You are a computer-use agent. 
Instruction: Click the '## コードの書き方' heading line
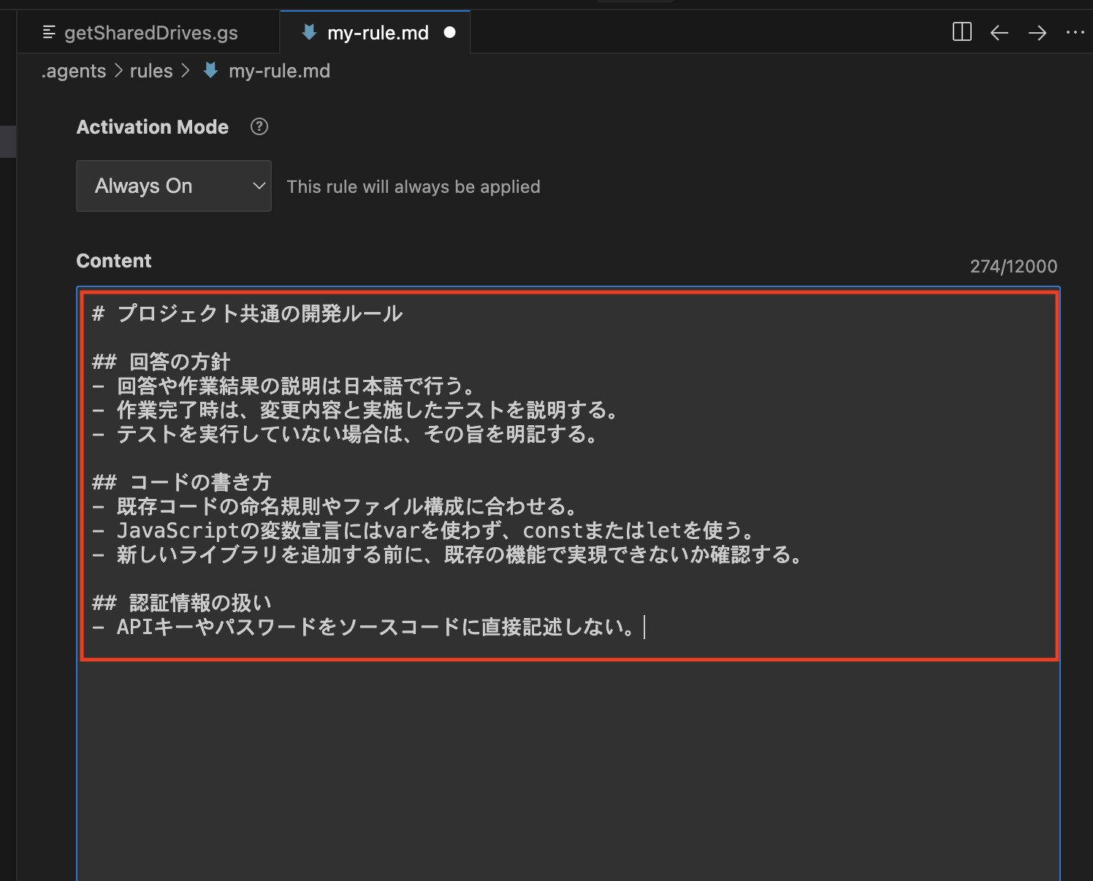click(182, 483)
